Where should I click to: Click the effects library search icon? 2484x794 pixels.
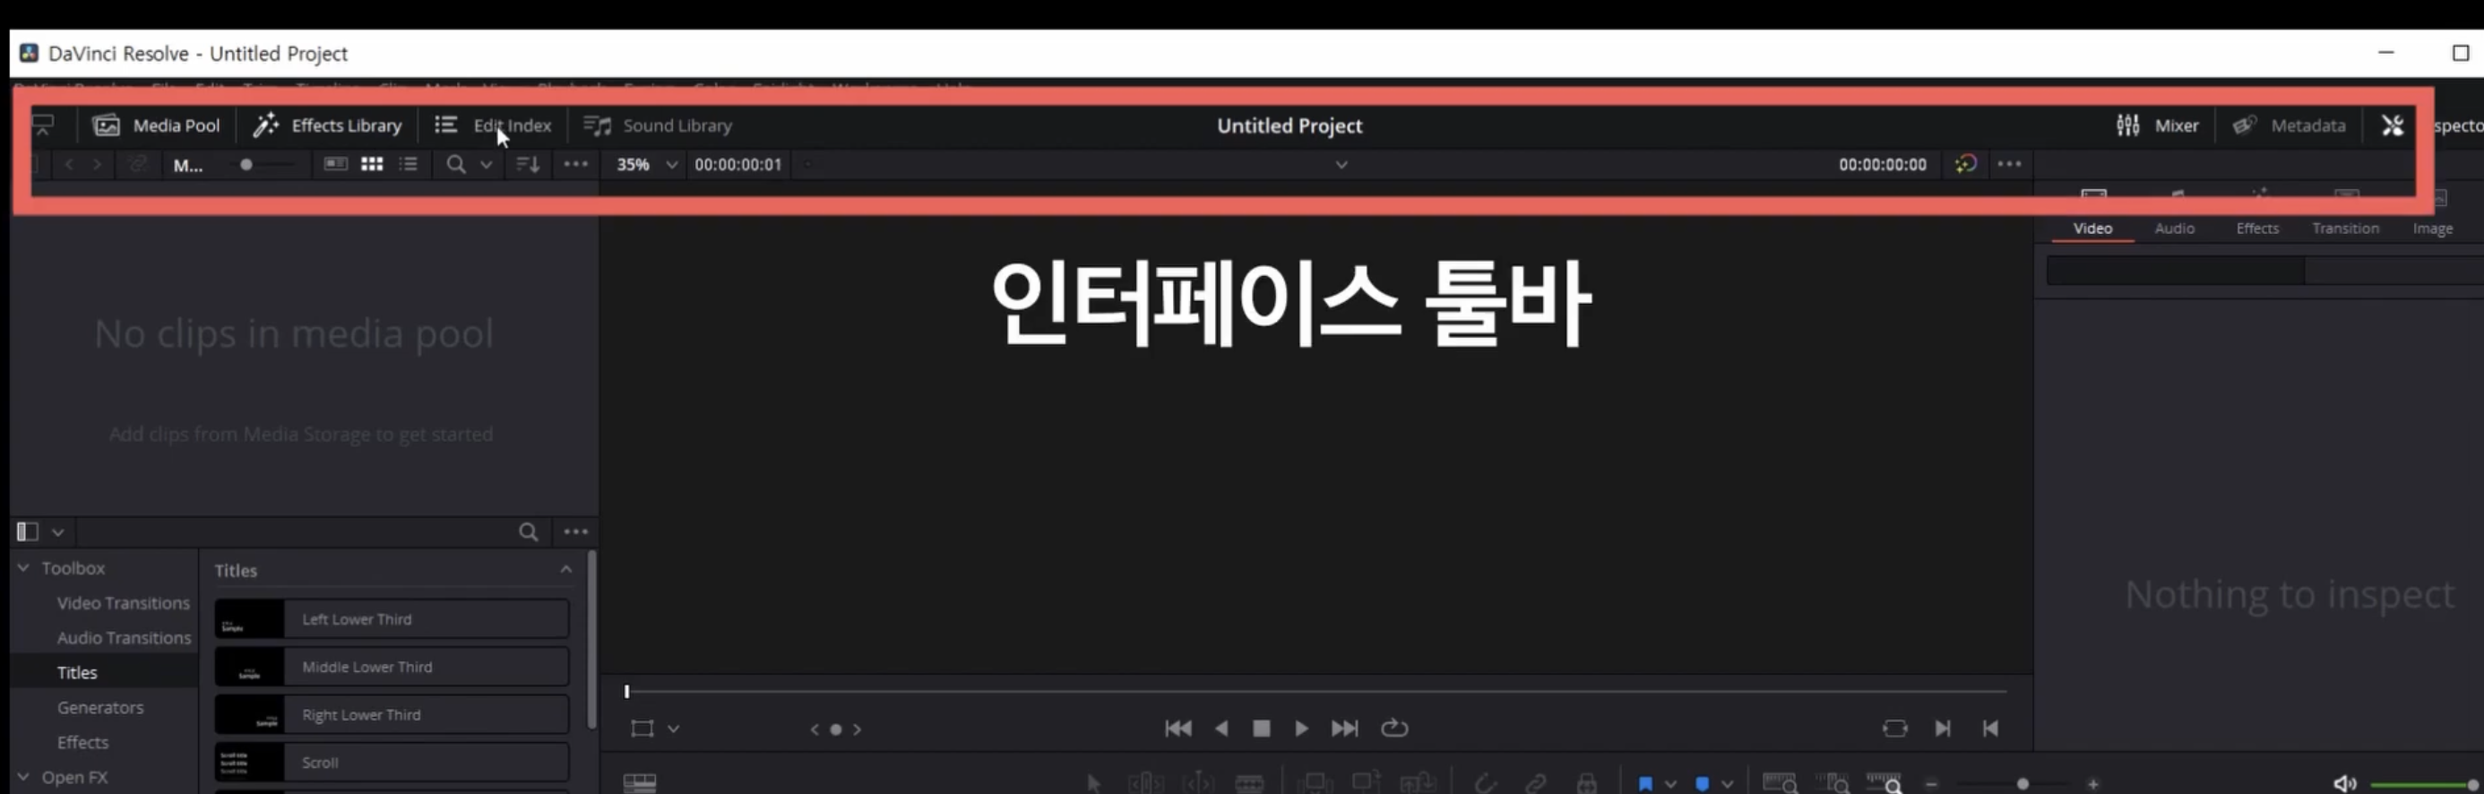(529, 531)
